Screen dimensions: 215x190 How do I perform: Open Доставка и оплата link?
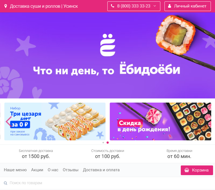(x=101, y=170)
